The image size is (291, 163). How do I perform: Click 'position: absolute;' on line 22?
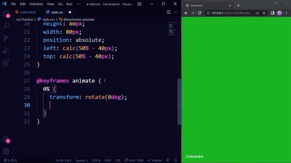74,40
